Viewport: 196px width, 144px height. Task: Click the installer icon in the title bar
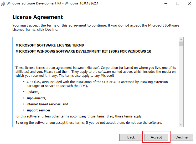[x=3, y=3]
